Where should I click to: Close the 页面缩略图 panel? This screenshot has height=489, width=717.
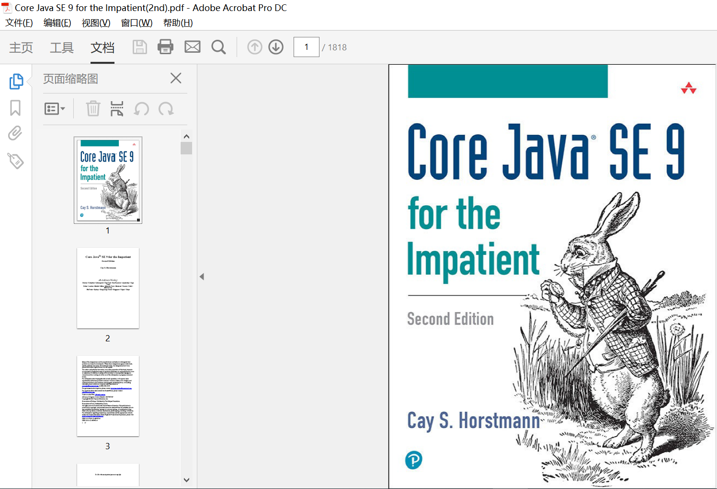pyautogui.click(x=176, y=78)
